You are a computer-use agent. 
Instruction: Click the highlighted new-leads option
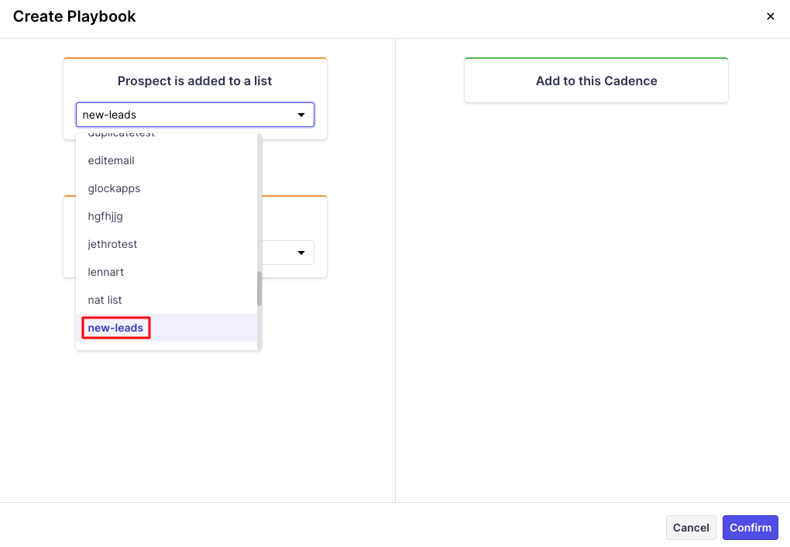115,328
